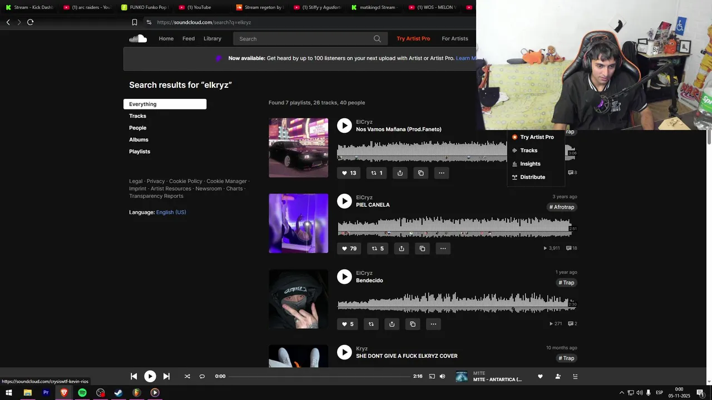This screenshot has height=400, width=712.
Task: Select Try Artist Pro in dropdown menu
Action: pyautogui.click(x=537, y=137)
